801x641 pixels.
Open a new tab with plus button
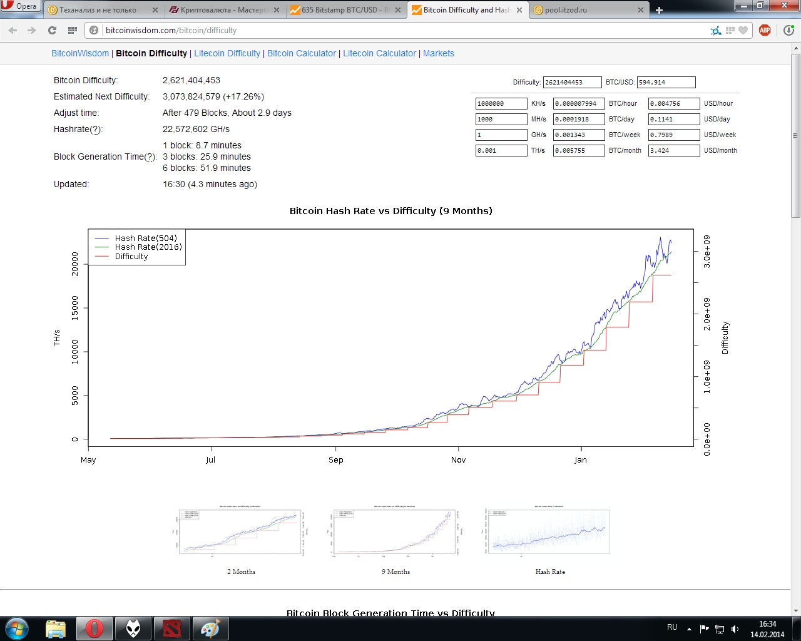[659, 10]
